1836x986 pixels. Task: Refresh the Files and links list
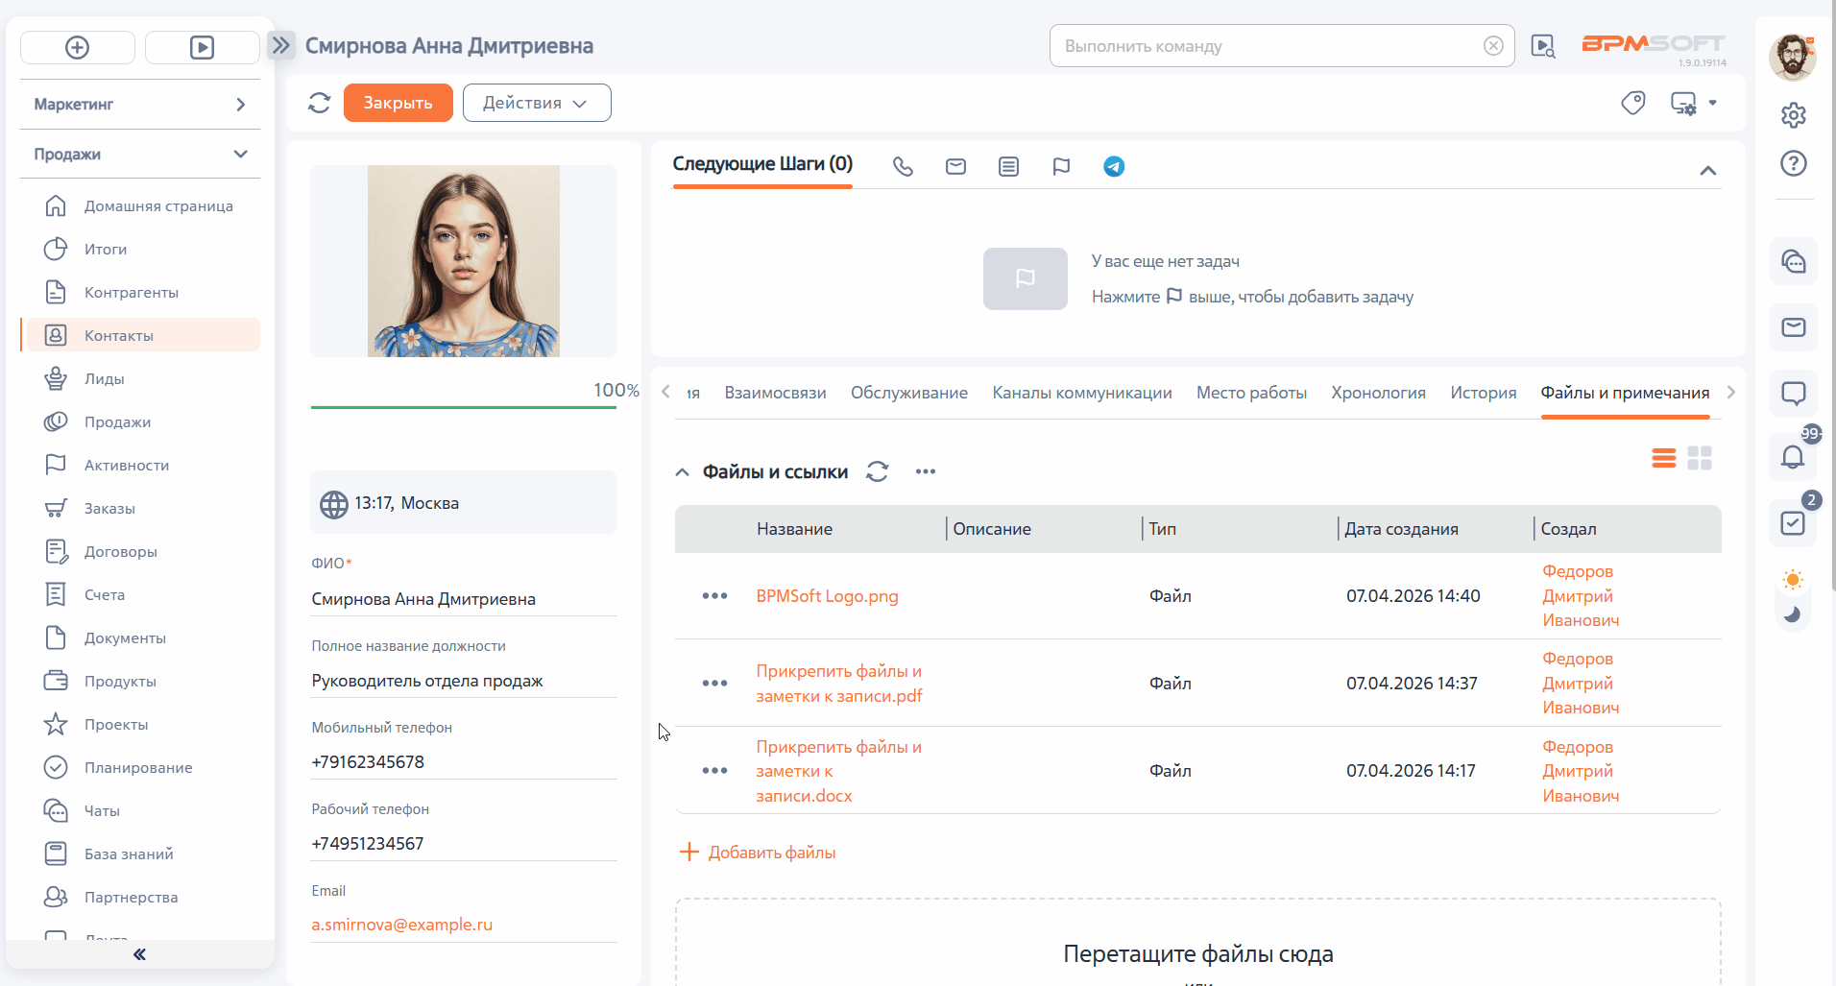(x=877, y=471)
